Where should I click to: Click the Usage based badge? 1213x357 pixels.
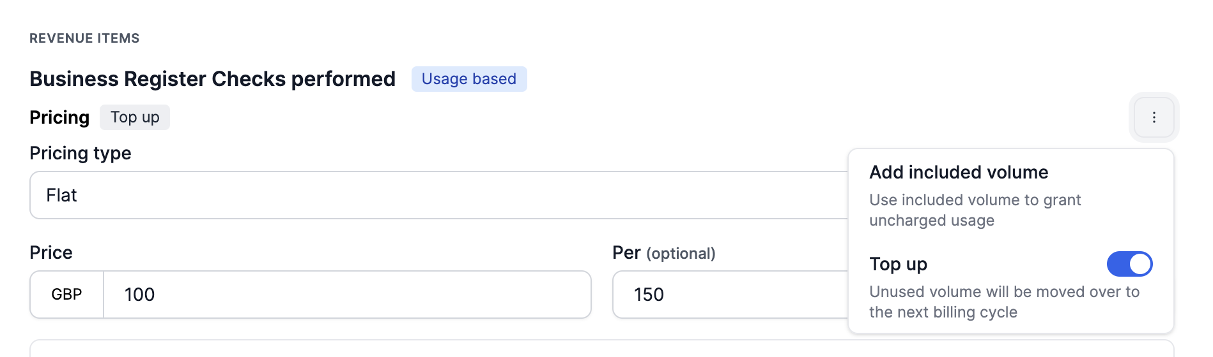point(468,79)
